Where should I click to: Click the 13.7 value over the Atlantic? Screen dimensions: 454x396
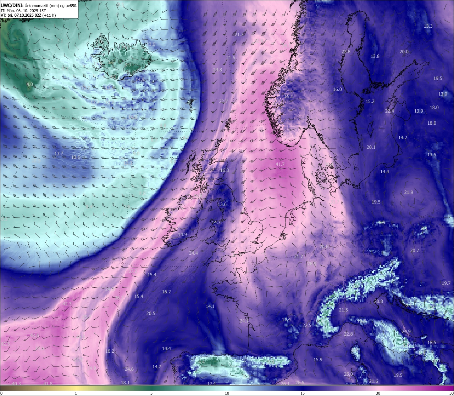(59, 153)
